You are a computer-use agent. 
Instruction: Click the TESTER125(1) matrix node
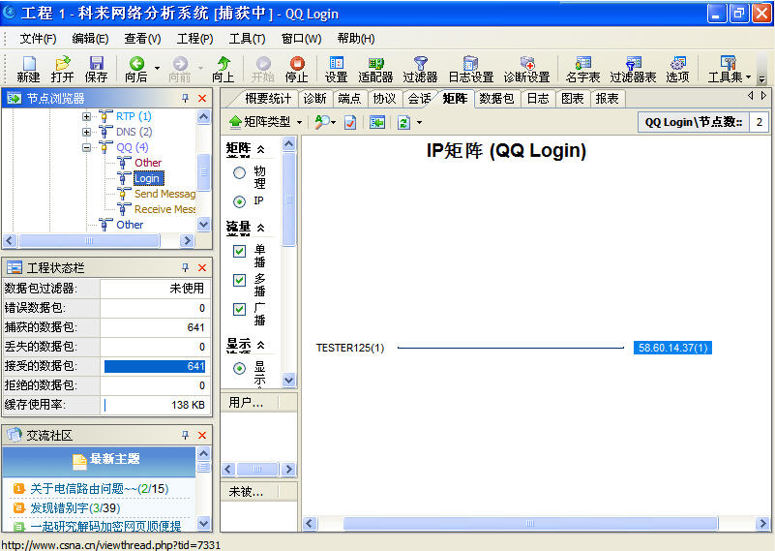click(350, 348)
